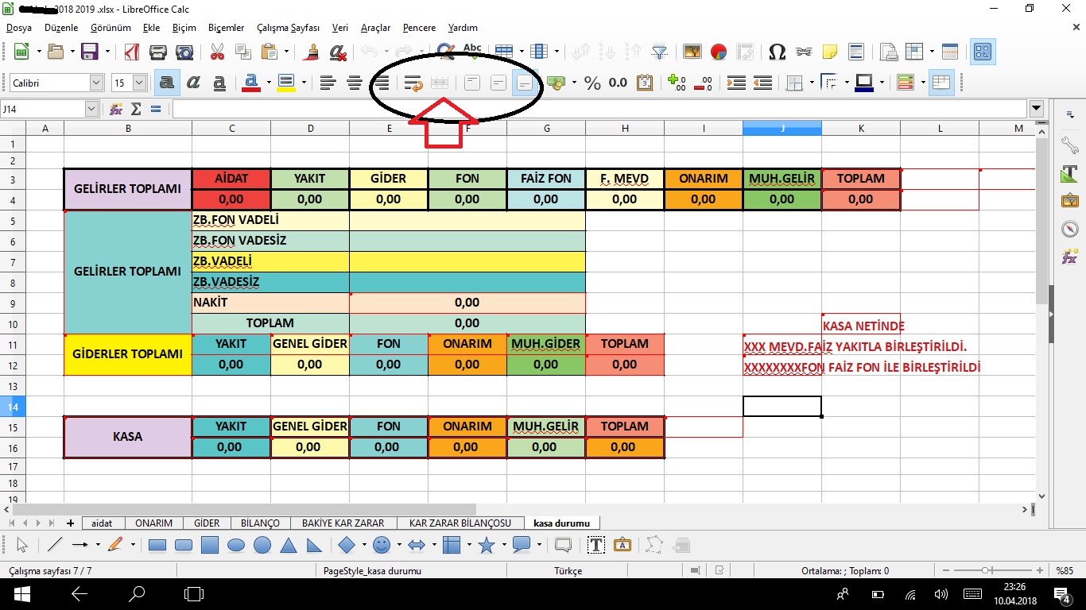This screenshot has width=1086, height=610.
Task: Format as date with calendar icon
Action: coord(645,83)
